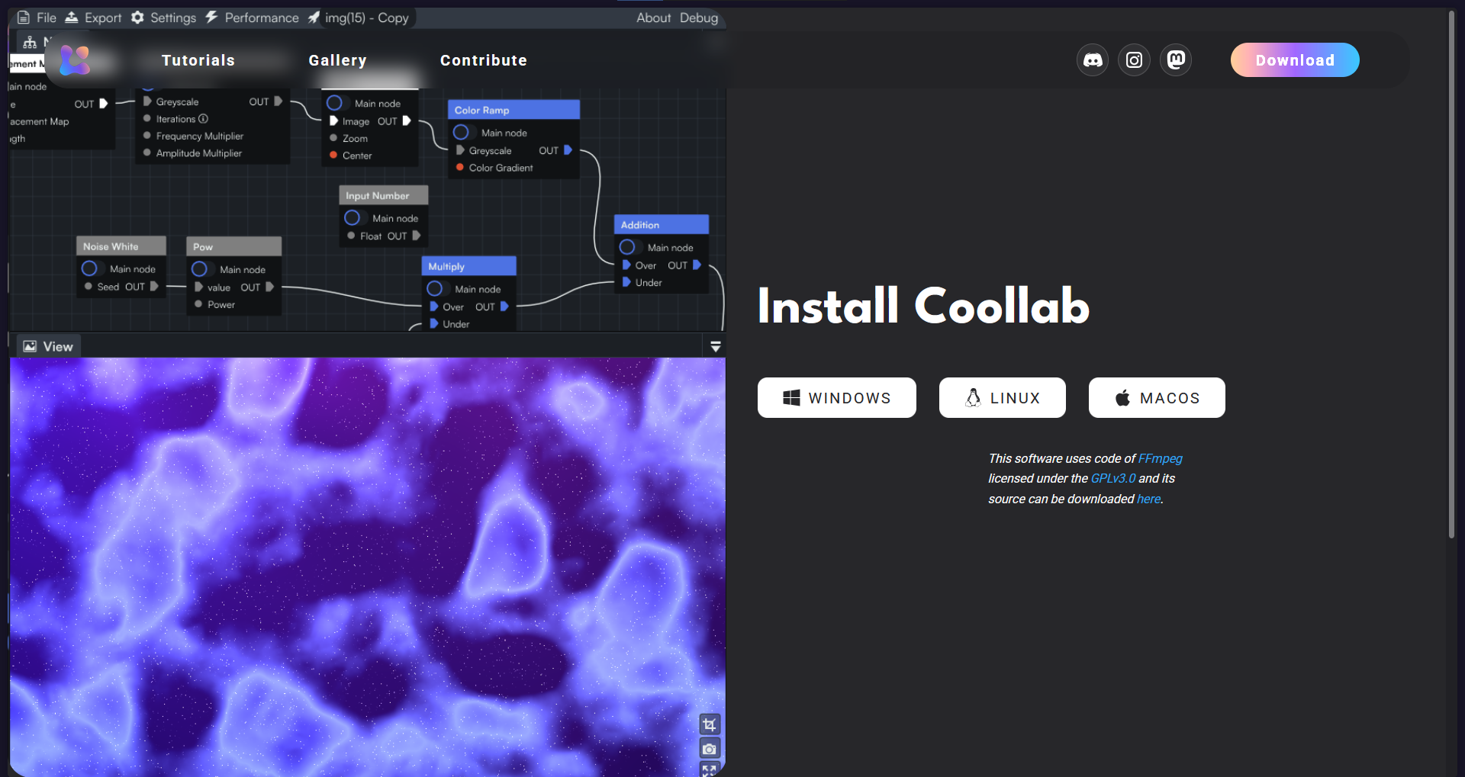Open the Performance menu
Screen dimensions: 1465x777
click(x=253, y=18)
